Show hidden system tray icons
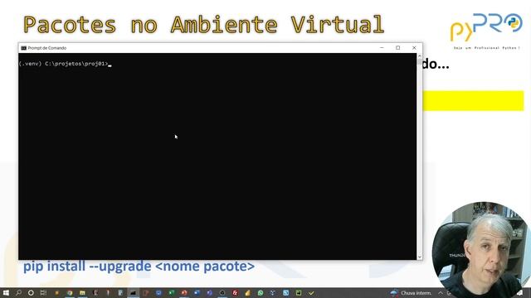The image size is (531, 298). point(440,293)
